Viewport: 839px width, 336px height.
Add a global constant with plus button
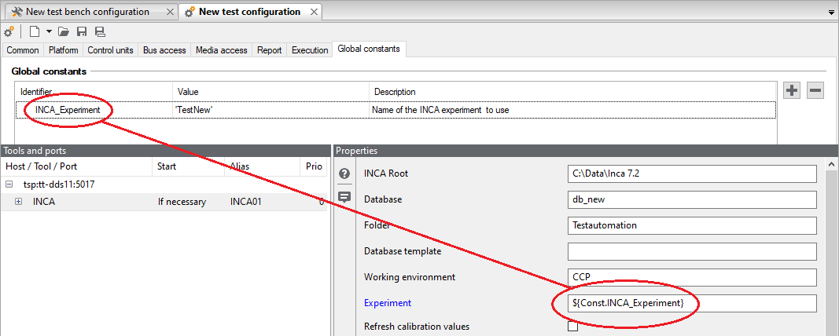coord(792,90)
